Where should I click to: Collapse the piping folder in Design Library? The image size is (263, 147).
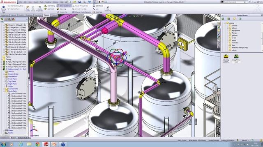tap(225, 23)
